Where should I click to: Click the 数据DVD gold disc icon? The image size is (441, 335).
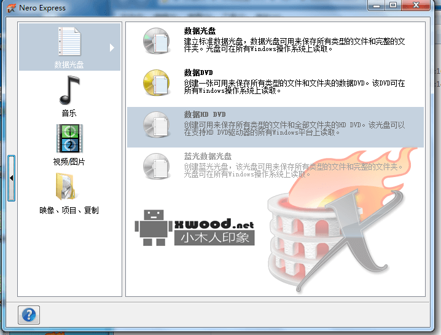[x=157, y=82]
